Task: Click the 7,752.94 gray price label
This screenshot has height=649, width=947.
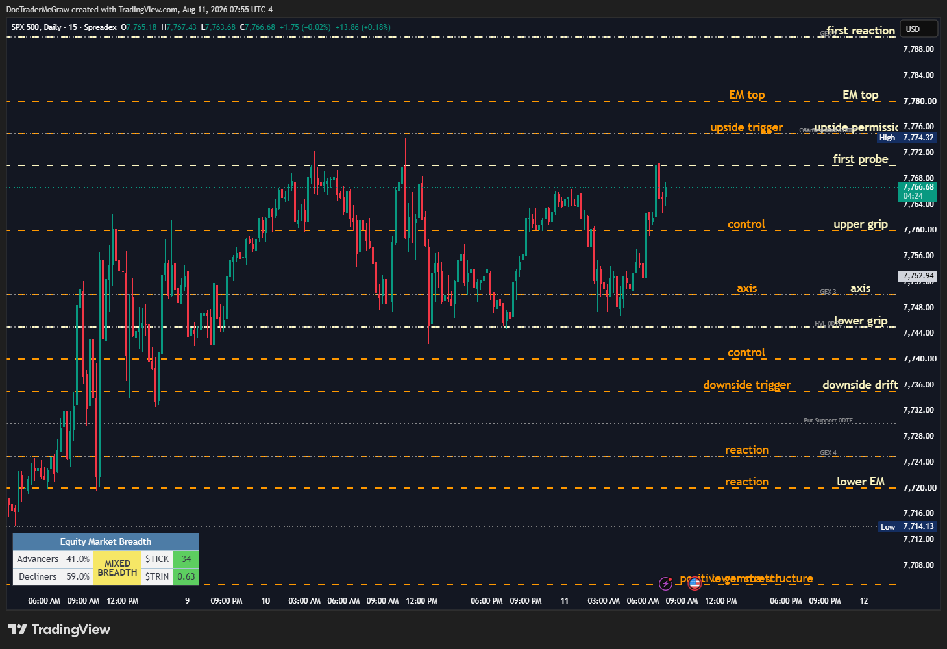Action: tap(918, 276)
